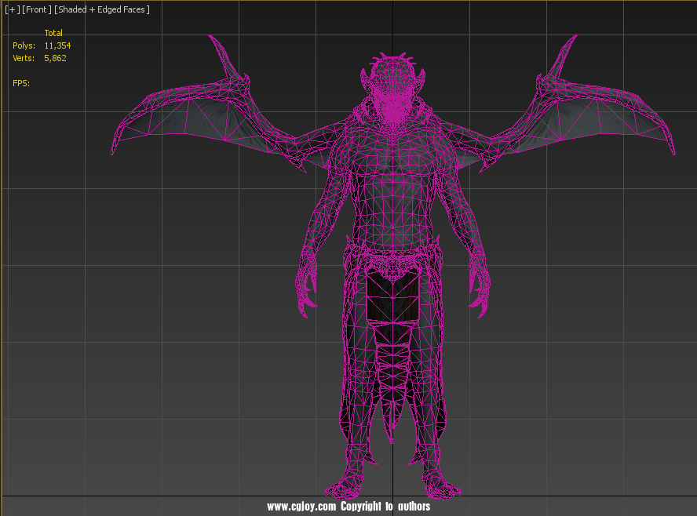This screenshot has height=516, width=697.
Task: Click the Polys statistics label
Action: point(24,45)
